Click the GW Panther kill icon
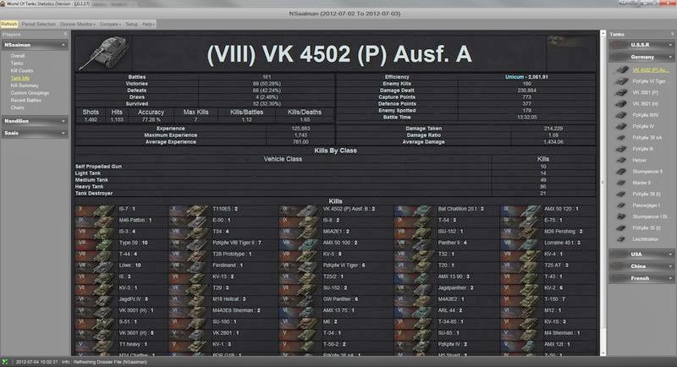The image size is (677, 367). (x=300, y=299)
